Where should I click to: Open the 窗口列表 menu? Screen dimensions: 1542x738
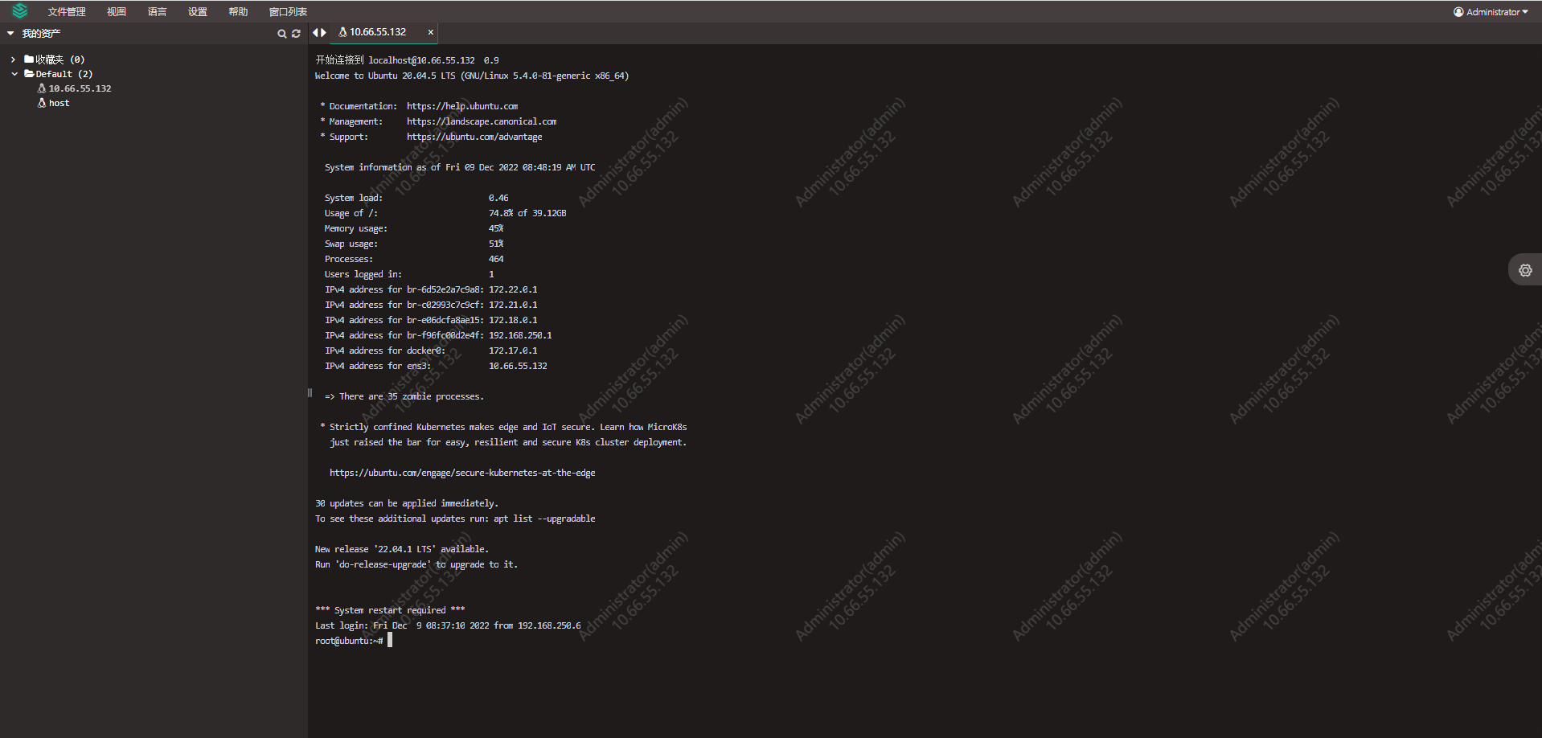tap(288, 12)
